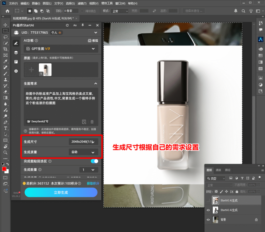Toggle layer filter on/off switch
This screenshot has height=232, width=265.
[x=260, y=178]
